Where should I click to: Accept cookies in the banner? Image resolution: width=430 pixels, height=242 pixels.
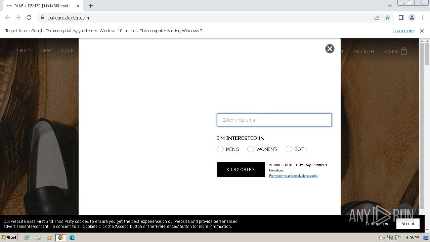[408, 224]
